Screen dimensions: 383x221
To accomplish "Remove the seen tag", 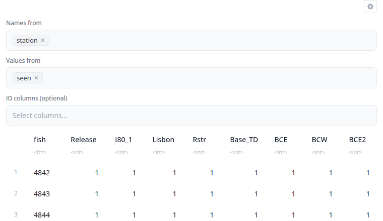I will tap(36, 78).
